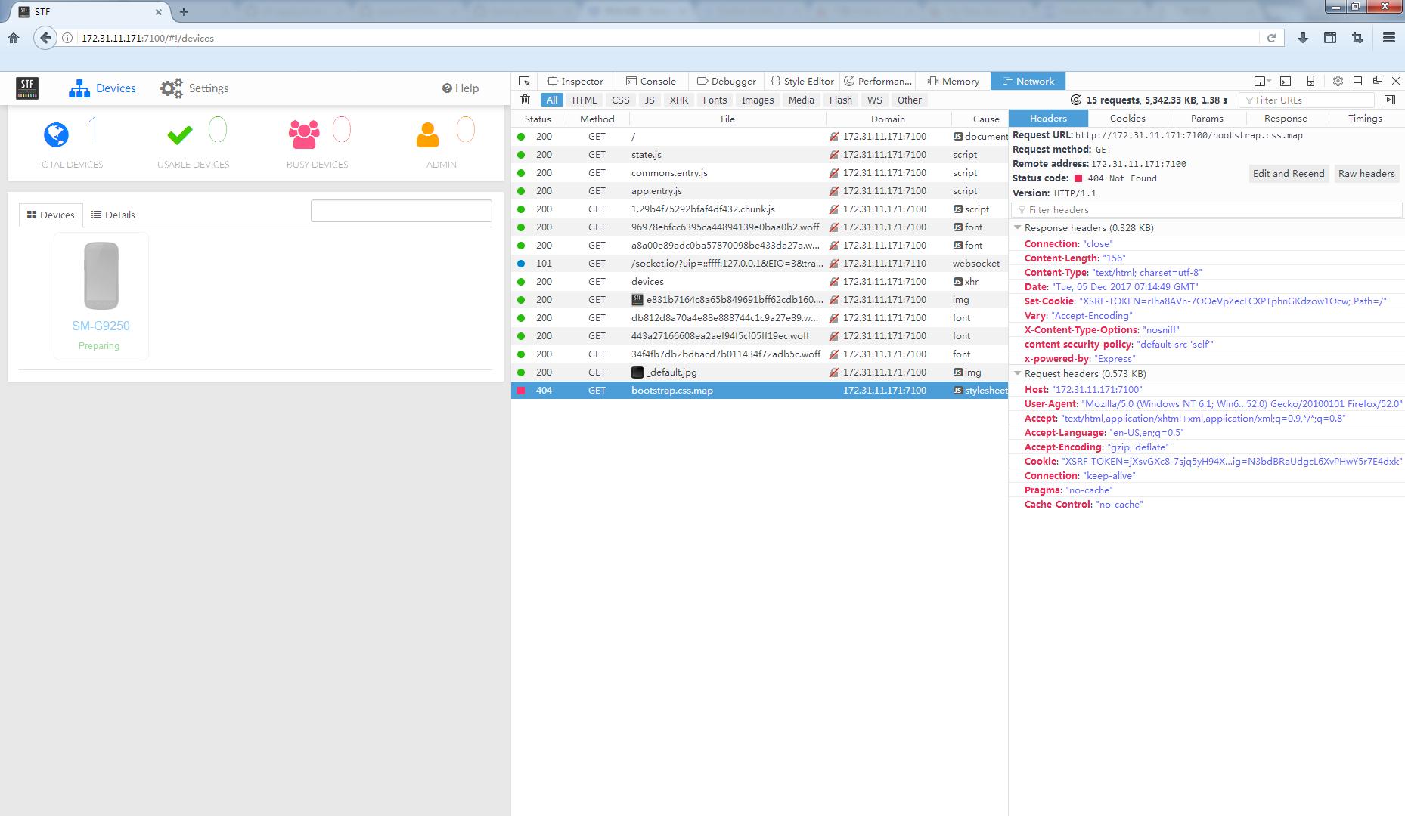The height and width of the screenshot is (816, 1405).
Task: Open the Console tool tab
Action: 651,81
